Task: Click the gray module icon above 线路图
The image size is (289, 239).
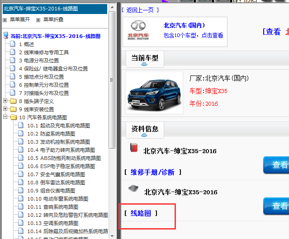Action: coord(133,189)
